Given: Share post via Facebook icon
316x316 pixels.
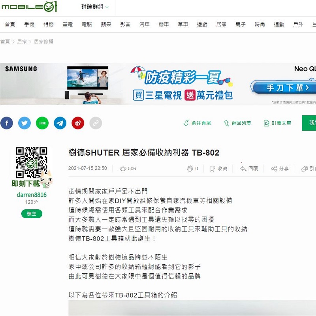Looking at the screenshot, I should pyautogui.click(x=7, y=123).
